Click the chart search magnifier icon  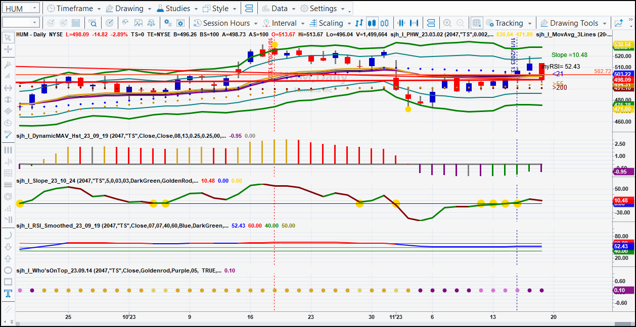(93, 23)
